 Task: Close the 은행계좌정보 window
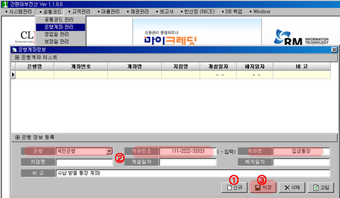[x=334, y=50]
